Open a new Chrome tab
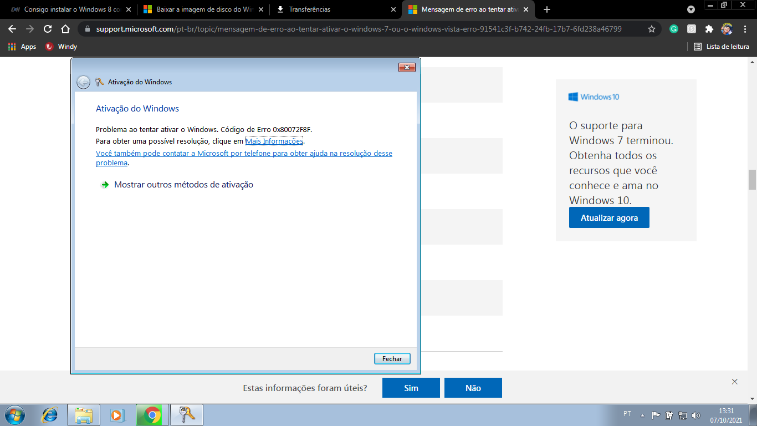Image resolution: width=757 pixels, height=426 pixels. coord(547,9)
